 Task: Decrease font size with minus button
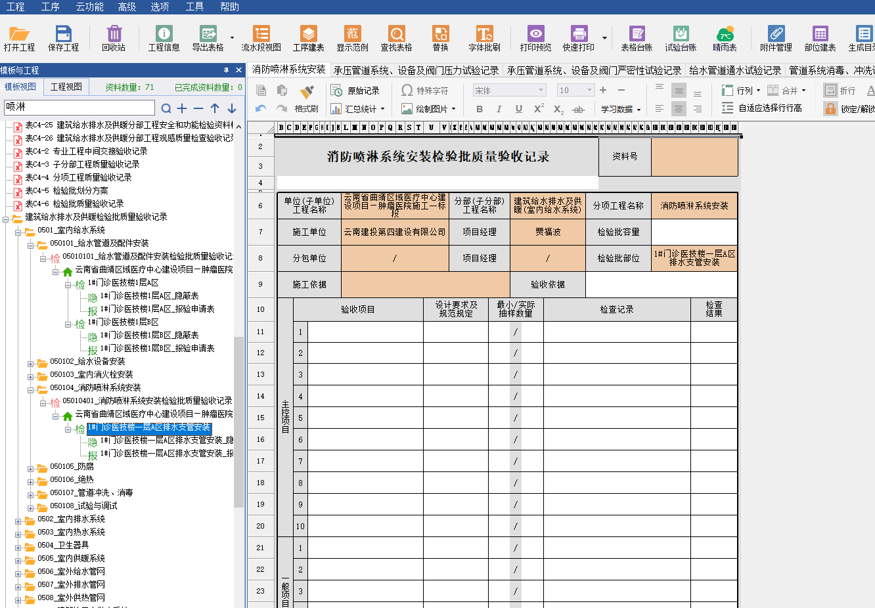tap(621, 90)
